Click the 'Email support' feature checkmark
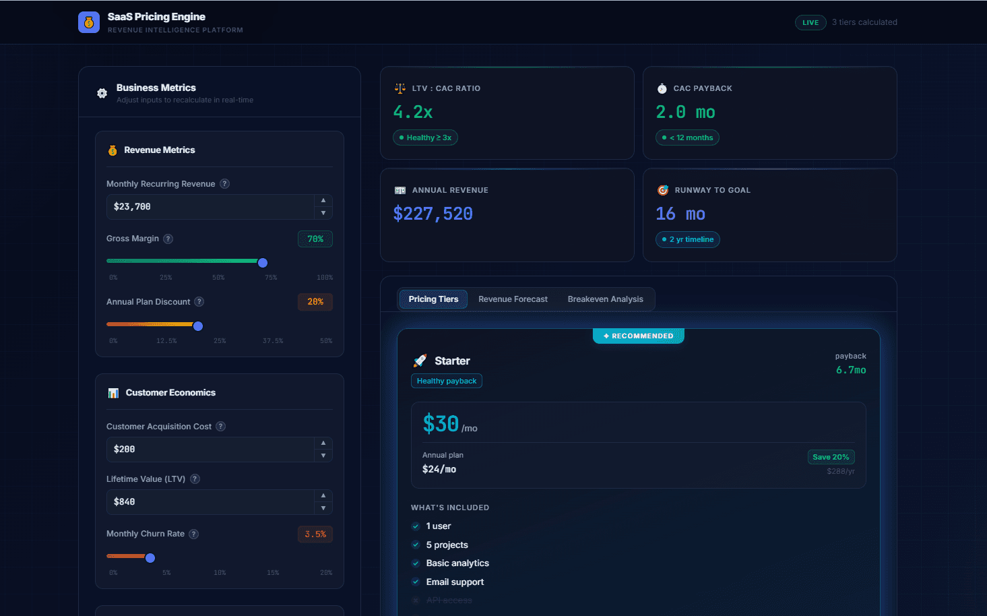 (x=416, y=582)
